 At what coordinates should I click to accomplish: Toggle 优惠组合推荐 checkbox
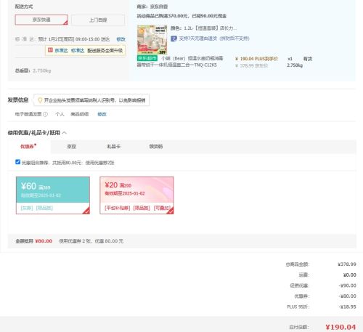tap(17, 162)
